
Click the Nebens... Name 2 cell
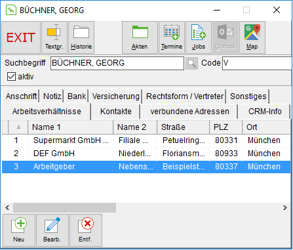point(136,167)
